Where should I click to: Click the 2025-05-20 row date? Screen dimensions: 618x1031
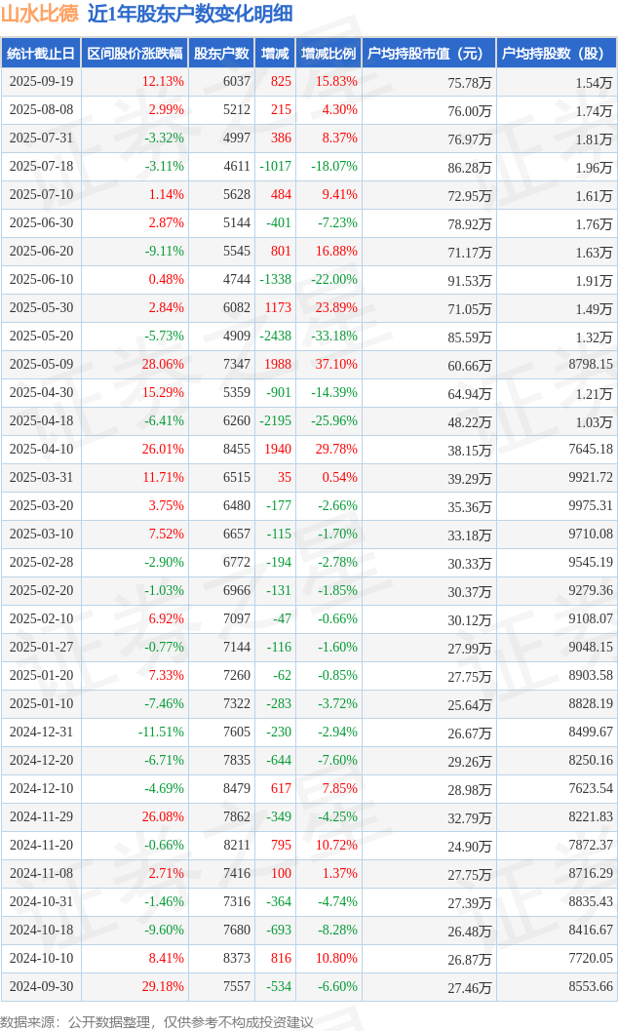[x=41, y=336]
